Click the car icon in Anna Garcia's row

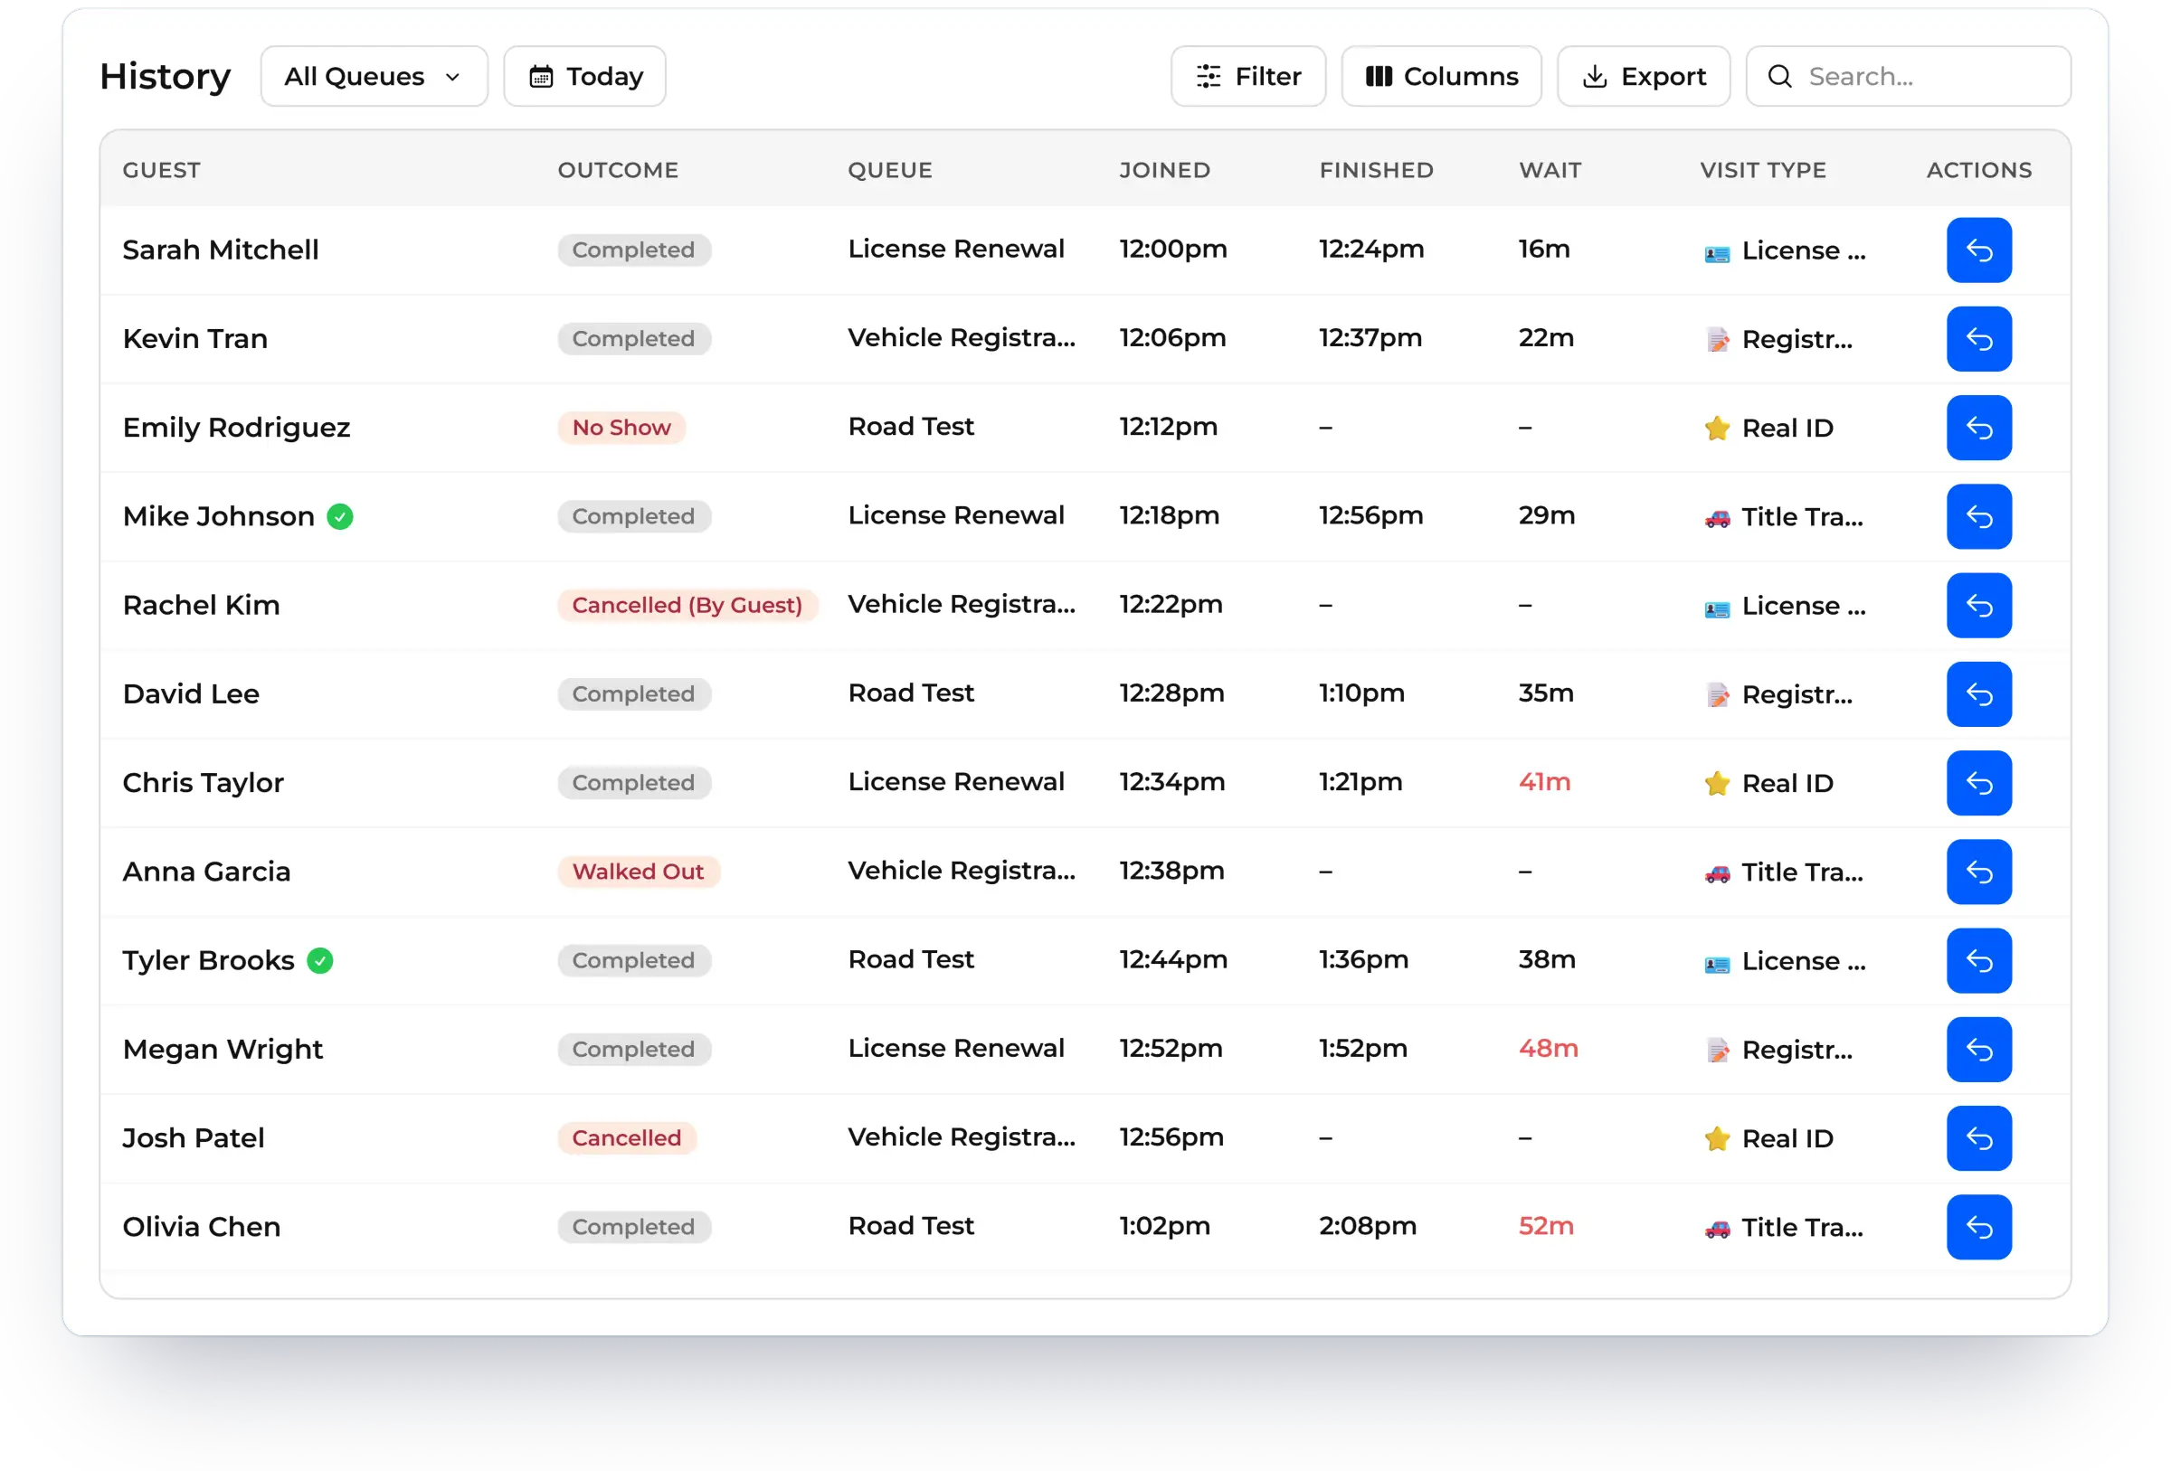click(1717, 872)
